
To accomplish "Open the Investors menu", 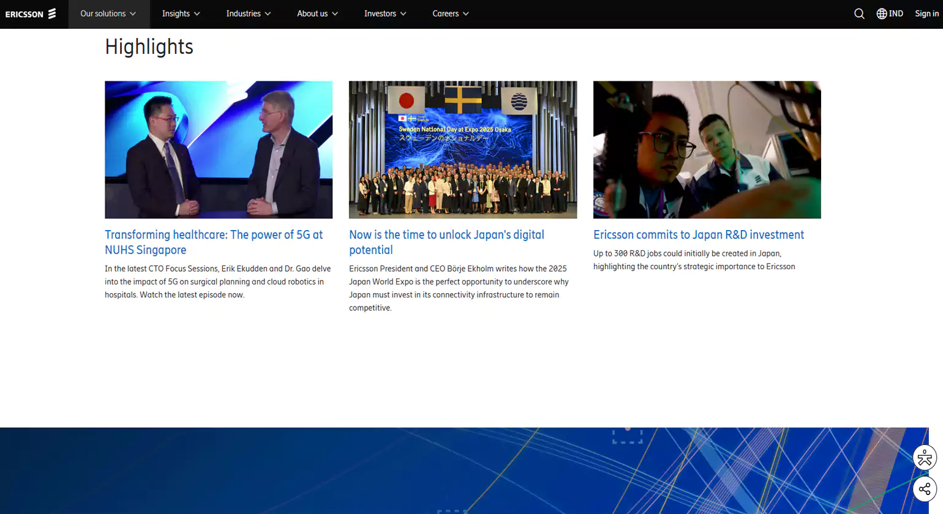I will [385, 13].
